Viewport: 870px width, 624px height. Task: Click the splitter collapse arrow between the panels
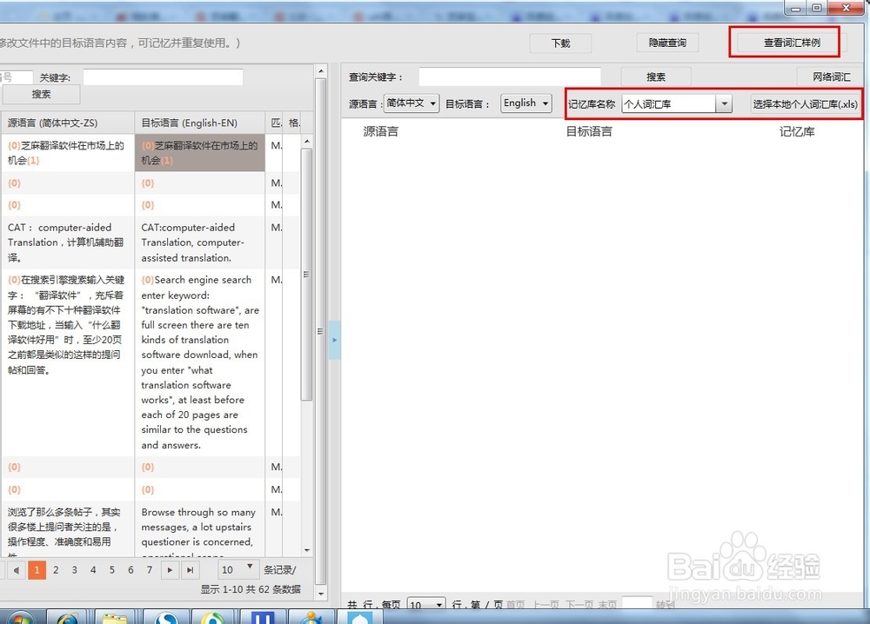335,340
